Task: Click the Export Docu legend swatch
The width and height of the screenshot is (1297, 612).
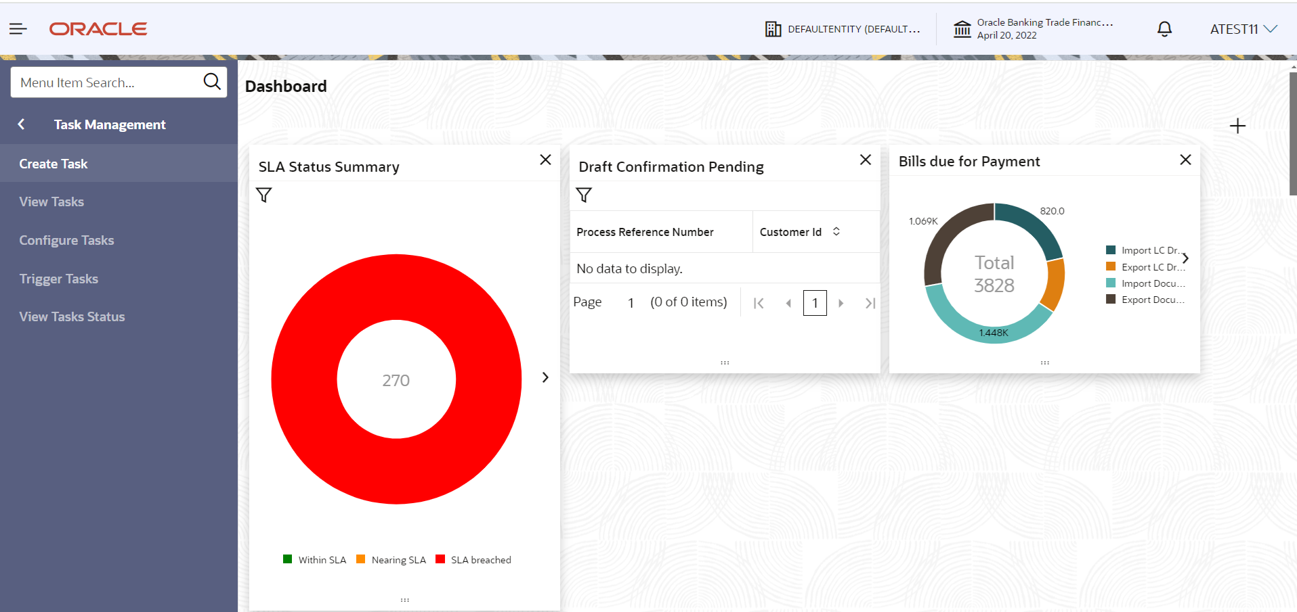Action: click(x=1111, y=300)
